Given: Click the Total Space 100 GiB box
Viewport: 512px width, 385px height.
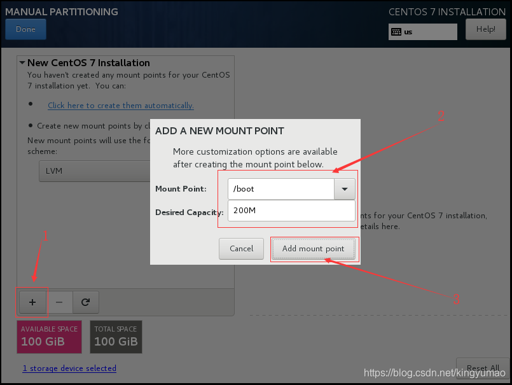Looking at the screenshot, I should point(116,337).
